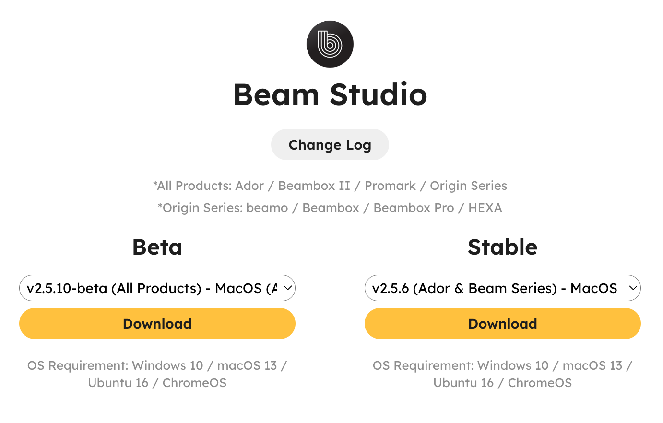The height and width of the screenshot is (423, 663).
Task: Click the Beam Studio round logo icon
Action: click(x=330, y=44)
